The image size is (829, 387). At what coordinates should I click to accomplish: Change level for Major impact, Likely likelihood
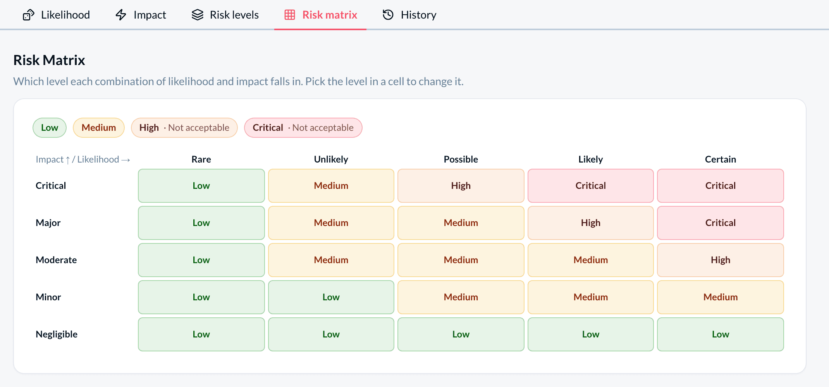pyautogui.click(x=591, y=223)
